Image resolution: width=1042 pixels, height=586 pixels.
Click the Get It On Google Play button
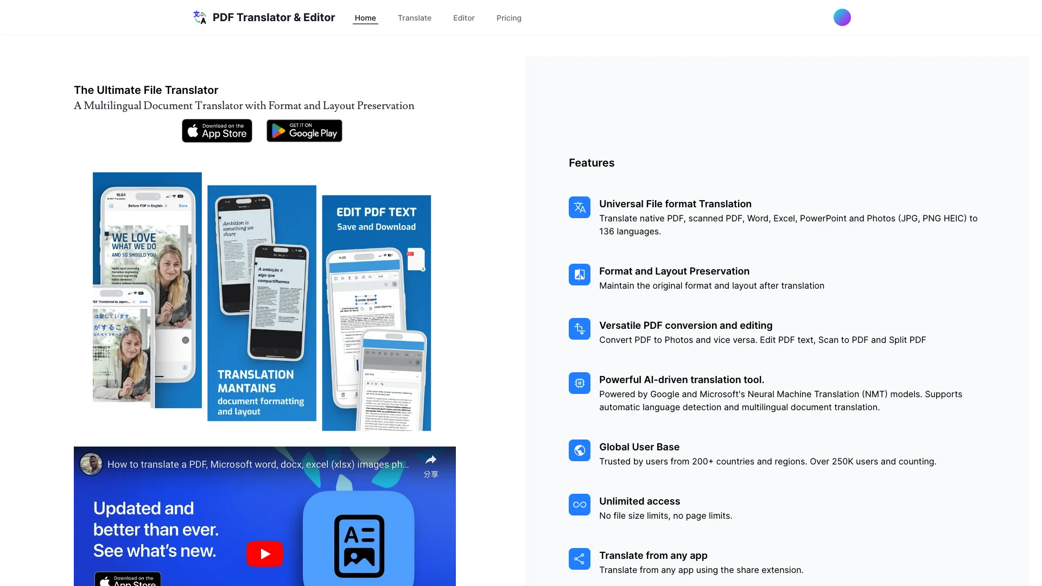[303, 131]
